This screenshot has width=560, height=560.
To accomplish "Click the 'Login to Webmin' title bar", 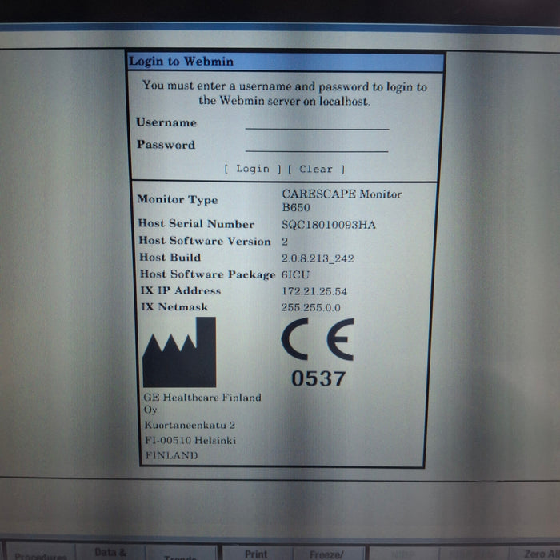I will pos(286,62).
